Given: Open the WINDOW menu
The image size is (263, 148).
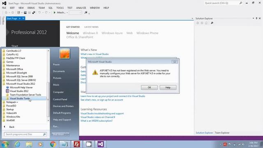Looking at the screenshot, I should click(x=95, y=8).
